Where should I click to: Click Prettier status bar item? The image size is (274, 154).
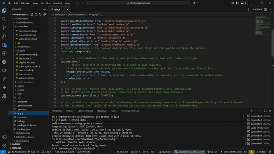click(x=261, y=152)
